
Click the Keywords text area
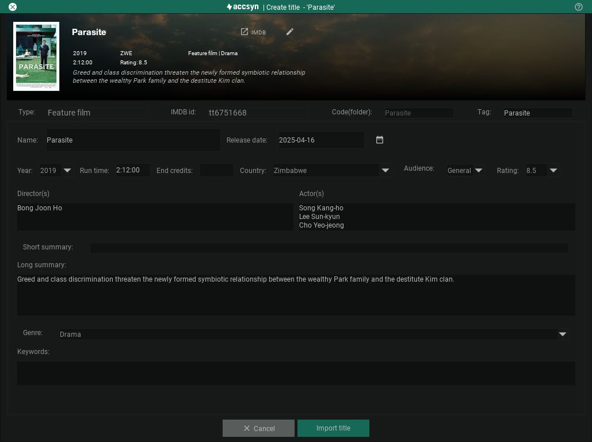296,373
